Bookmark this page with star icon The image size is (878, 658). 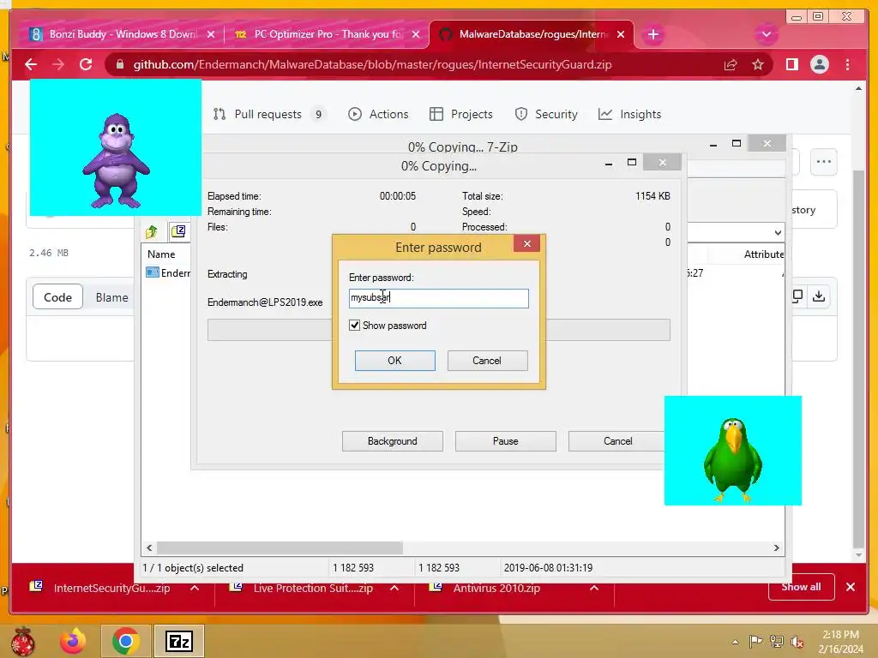tap(758, 64)
